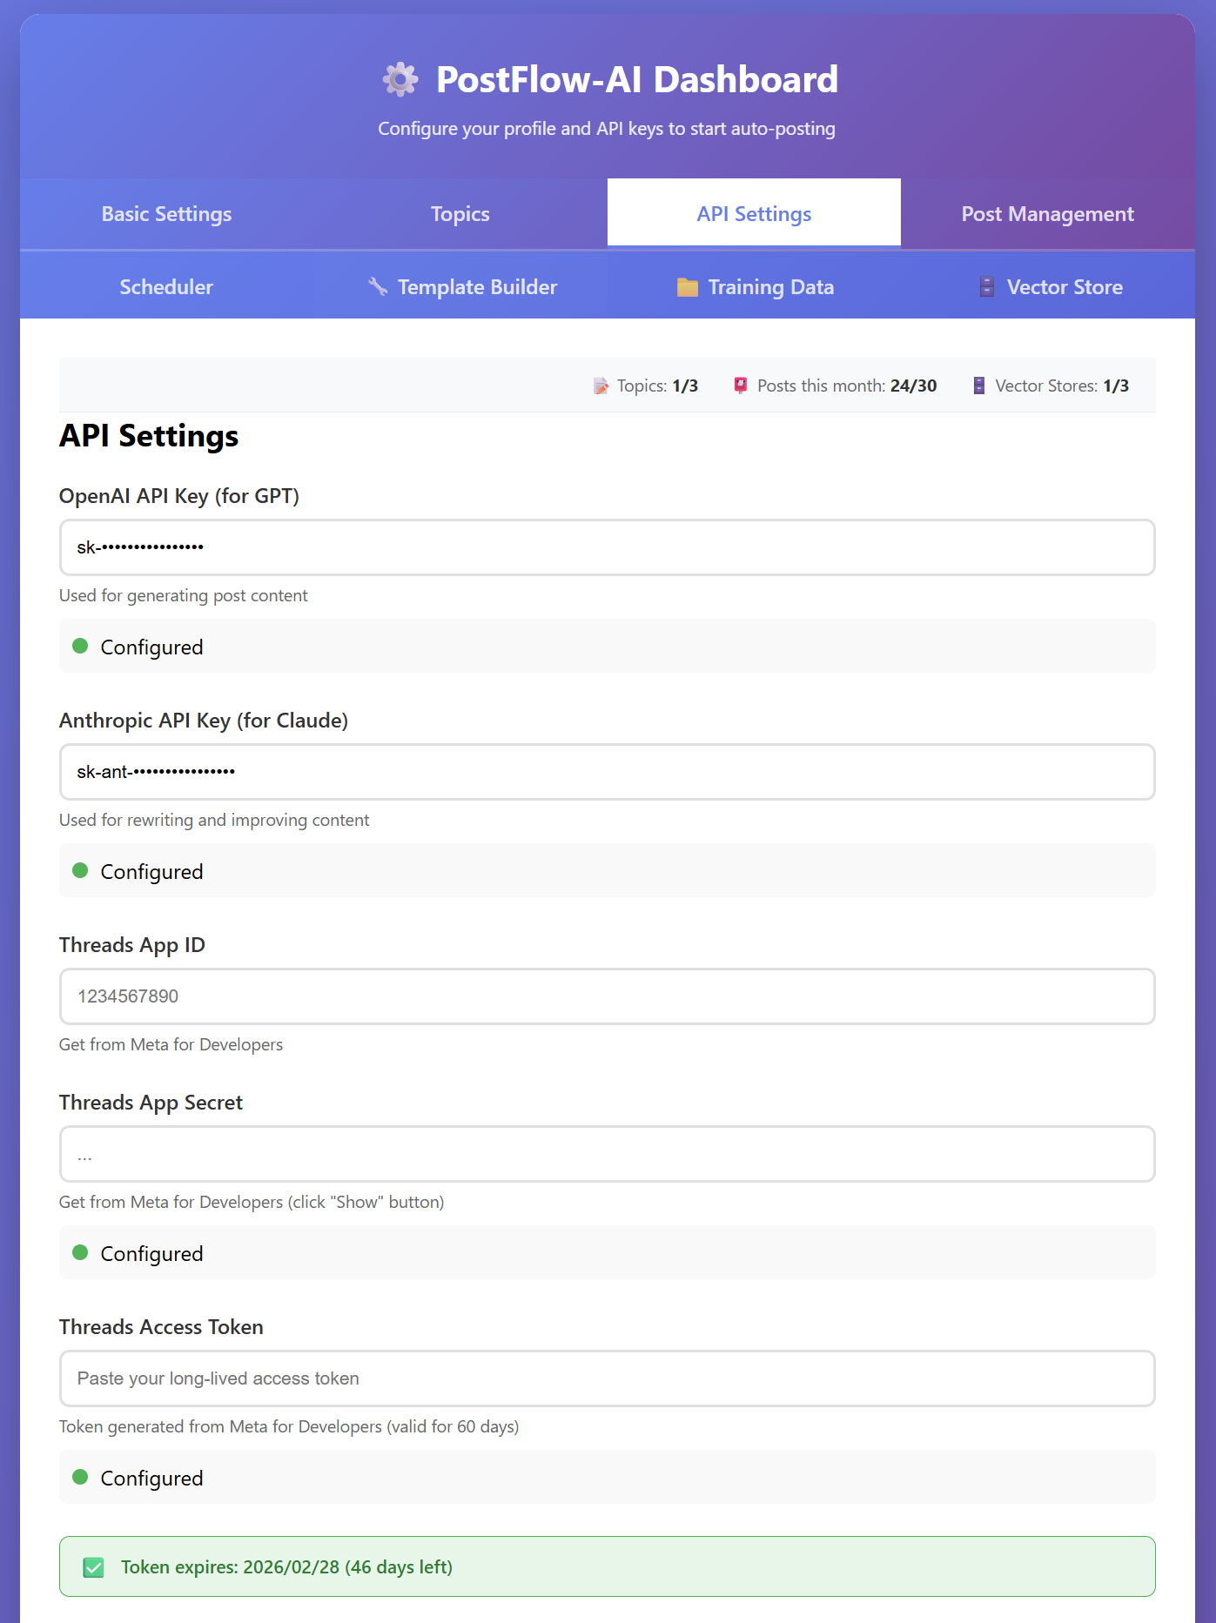
Task: Click 'Token generated from Meta for Developers' hint
Action: [x=289, y=1426]
